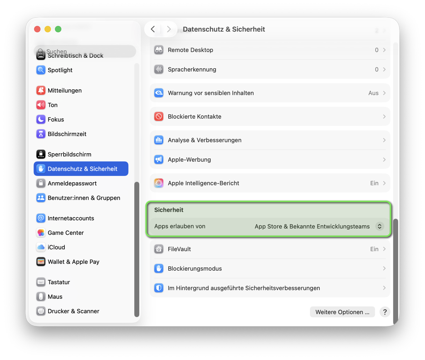The image size is (425, 360).
Task: Go back using the left arrow
Action: pyautogui.click(x=153, y=29)
